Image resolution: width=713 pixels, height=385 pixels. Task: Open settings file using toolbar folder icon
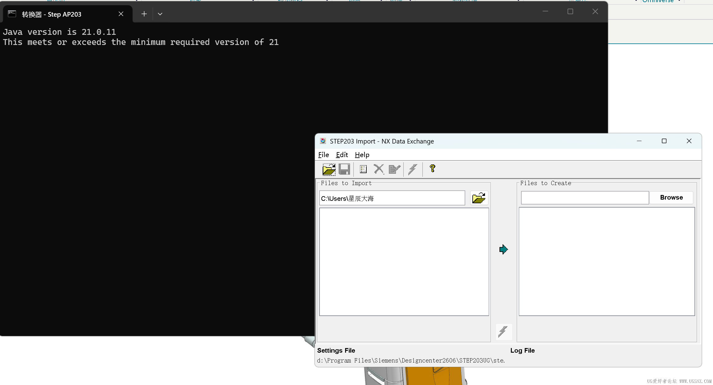point(329,169)
